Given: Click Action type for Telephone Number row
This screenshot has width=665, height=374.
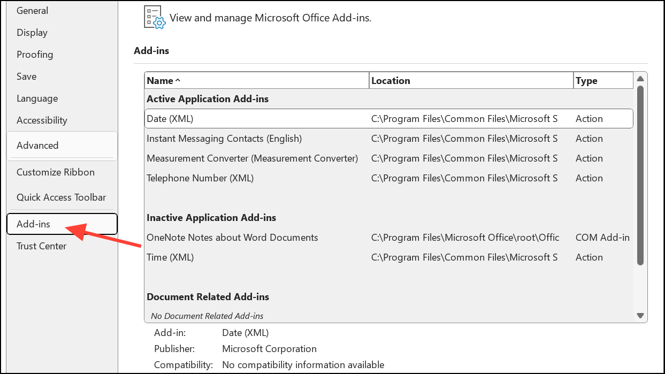Looking at the screenshot, I should click(x=589, y=178).
